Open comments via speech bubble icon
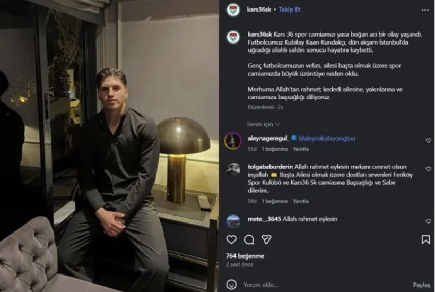This screenshot has height=292, width=435. coord(249,239)
